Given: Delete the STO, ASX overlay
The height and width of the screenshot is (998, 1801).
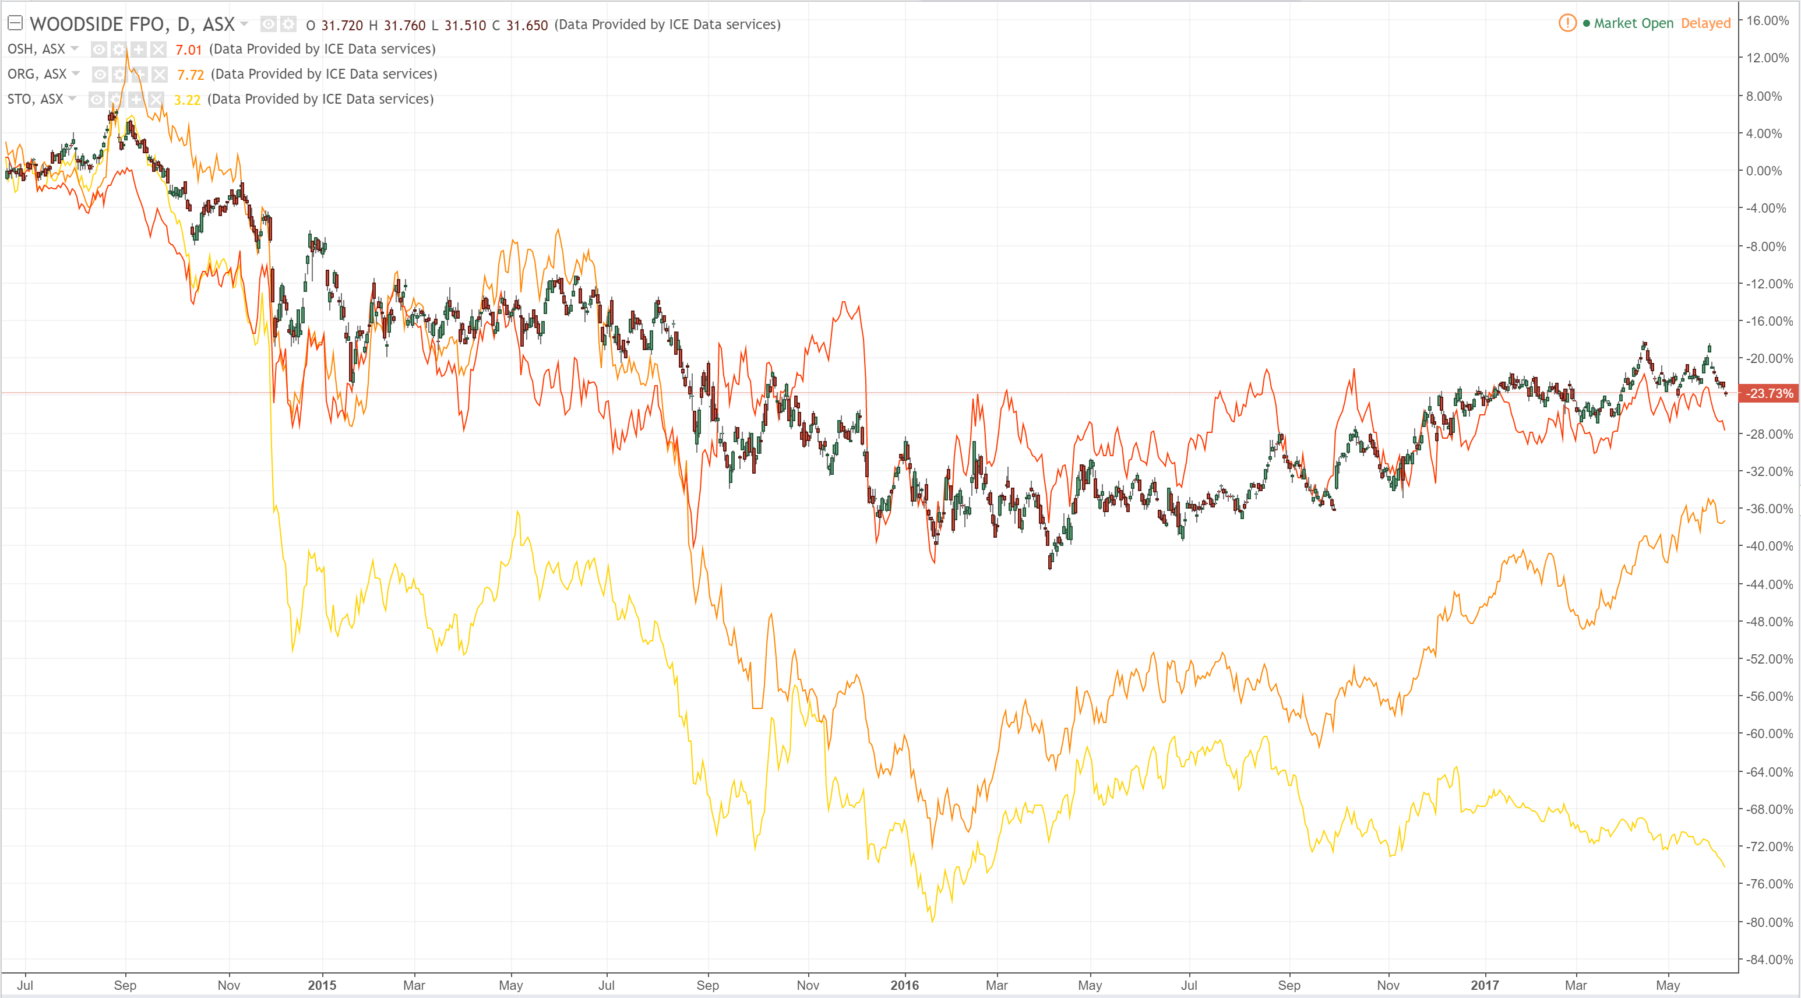Looking at the screenshot, I should coord(156,99).
